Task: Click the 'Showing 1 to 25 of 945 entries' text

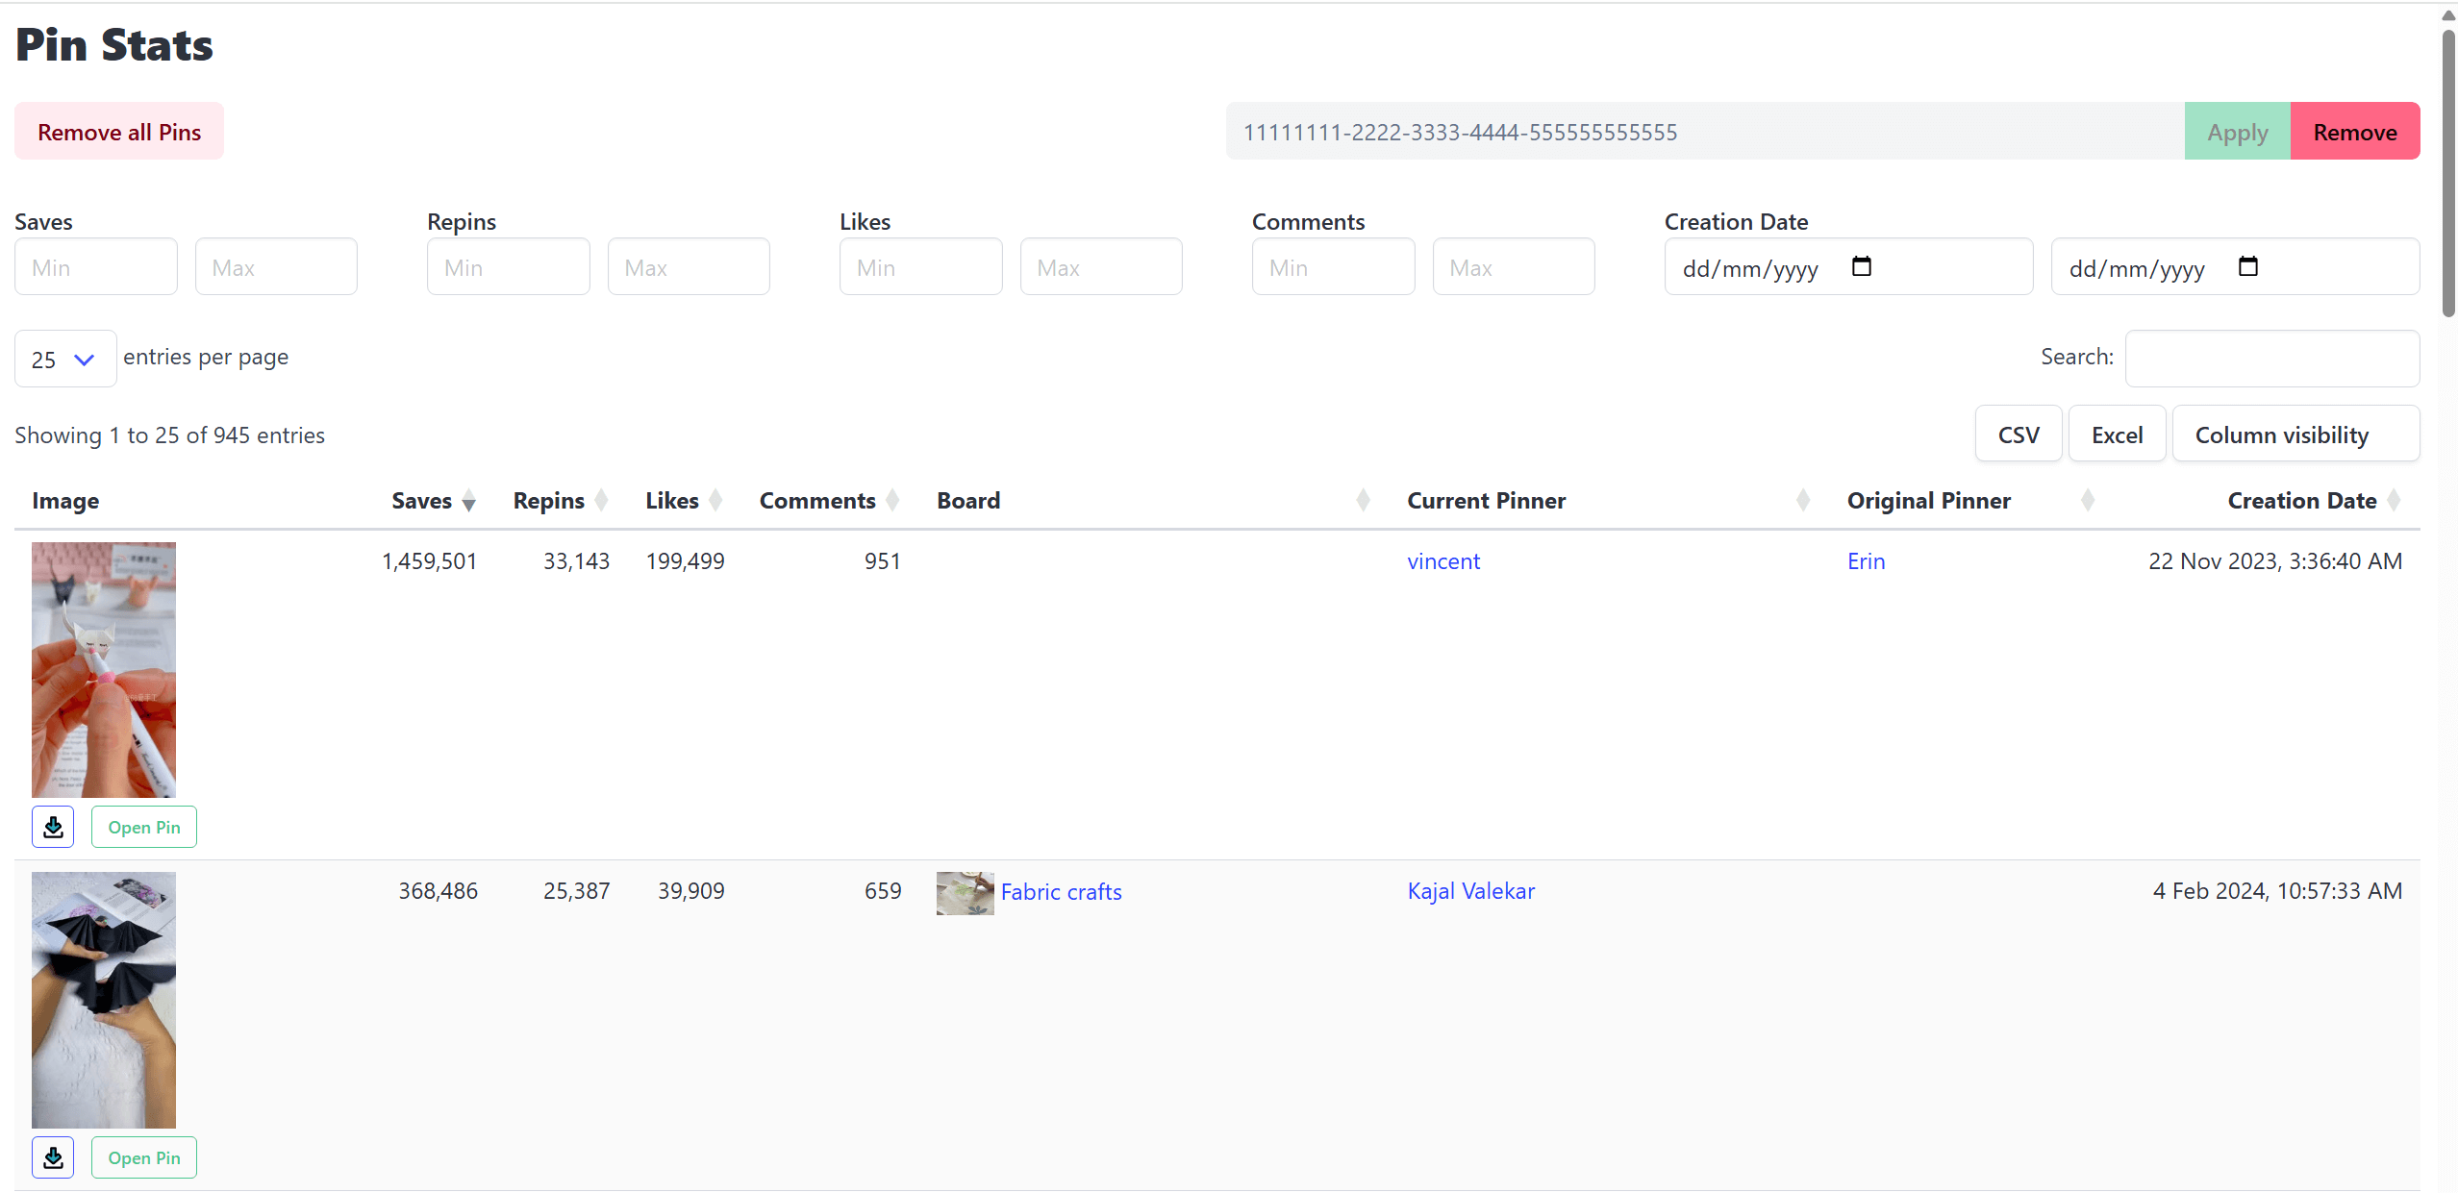Action: [x=170, y=435]
